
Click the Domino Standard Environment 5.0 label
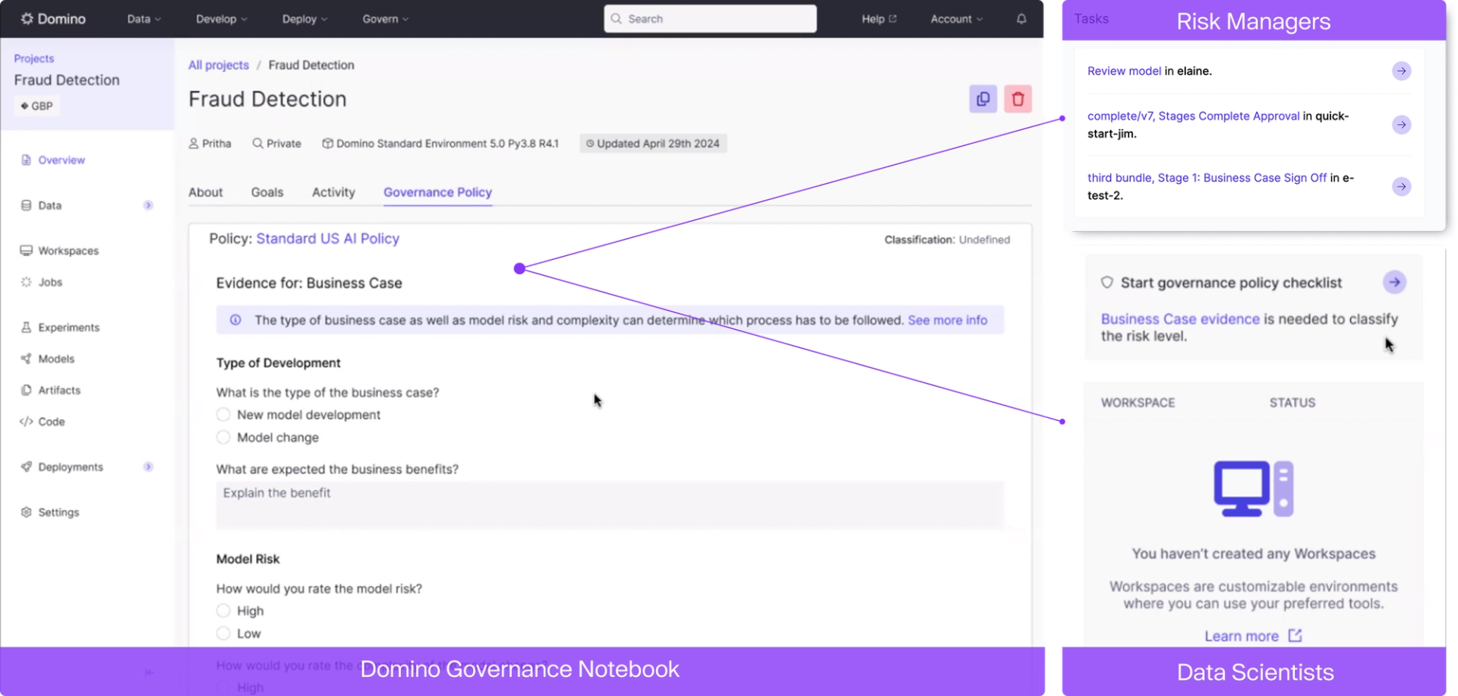440,144
